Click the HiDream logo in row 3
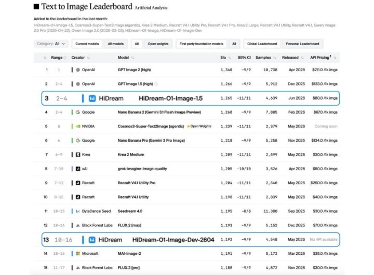The image size is (374, 275). 92,99
